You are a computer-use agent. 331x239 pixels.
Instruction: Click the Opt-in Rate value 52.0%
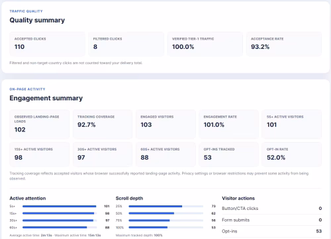(x=276, y=158)
